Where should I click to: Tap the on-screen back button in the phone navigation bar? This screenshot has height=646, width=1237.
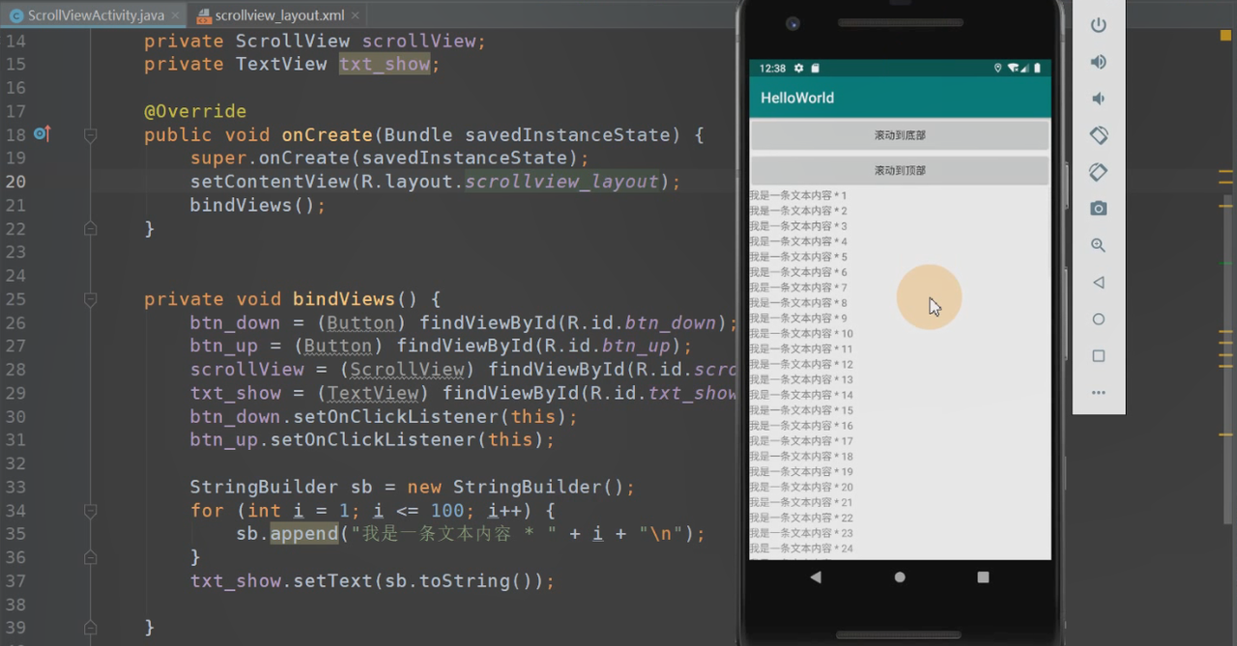pos(816,577)
